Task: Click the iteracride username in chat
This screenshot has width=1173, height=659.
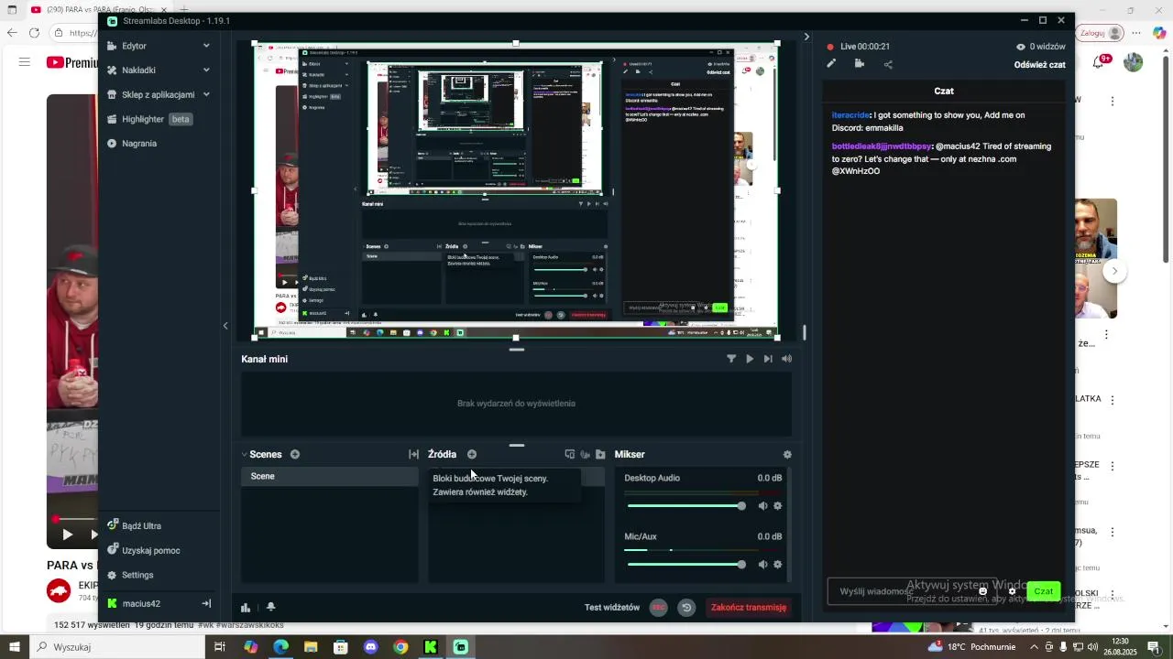Action: pos(850,115)
